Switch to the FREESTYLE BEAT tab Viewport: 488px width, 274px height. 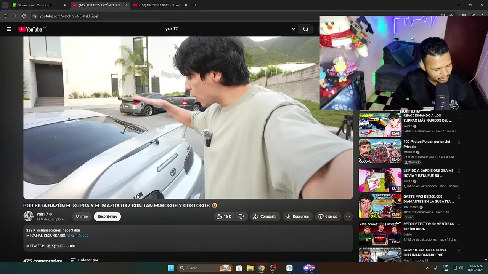point(160,5)
